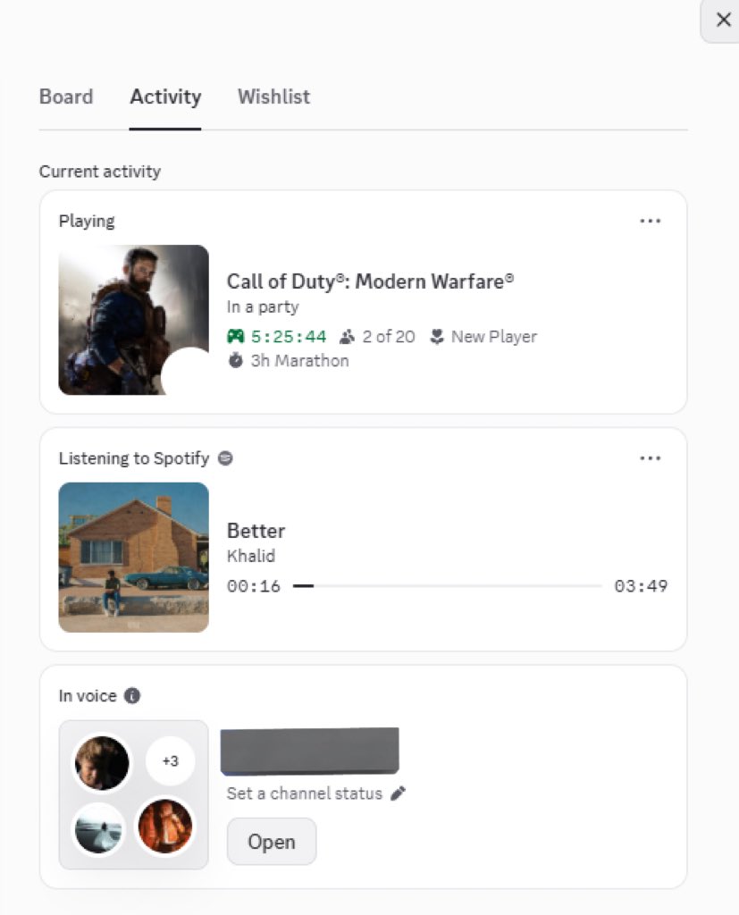This screenshot has width=739, height=915.
Task: Click the pencil edit channel status icon
Action: pyautogui.click(x=399, y=793)
